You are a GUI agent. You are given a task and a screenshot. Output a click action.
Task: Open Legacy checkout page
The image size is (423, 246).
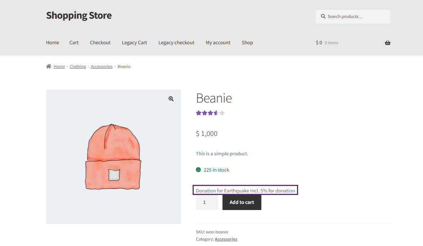[x=176, y=42]
